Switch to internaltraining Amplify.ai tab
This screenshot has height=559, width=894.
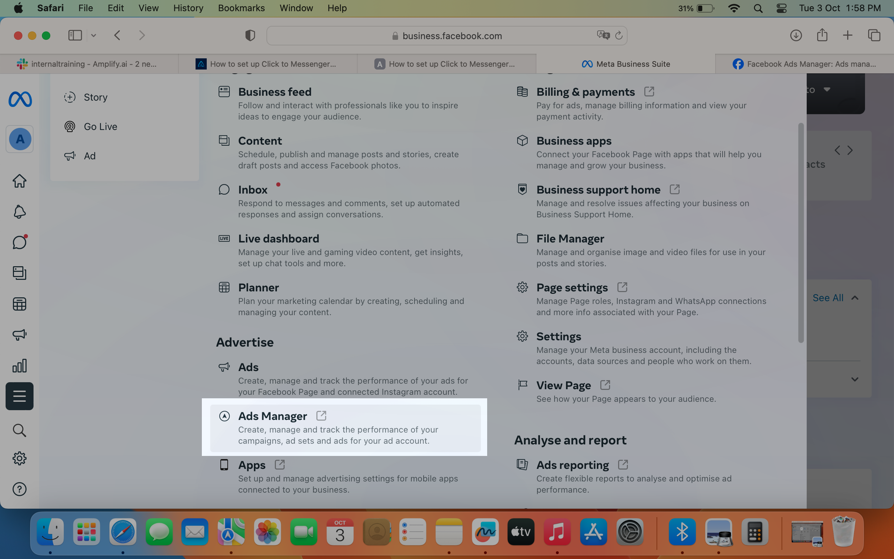(89, 64)
